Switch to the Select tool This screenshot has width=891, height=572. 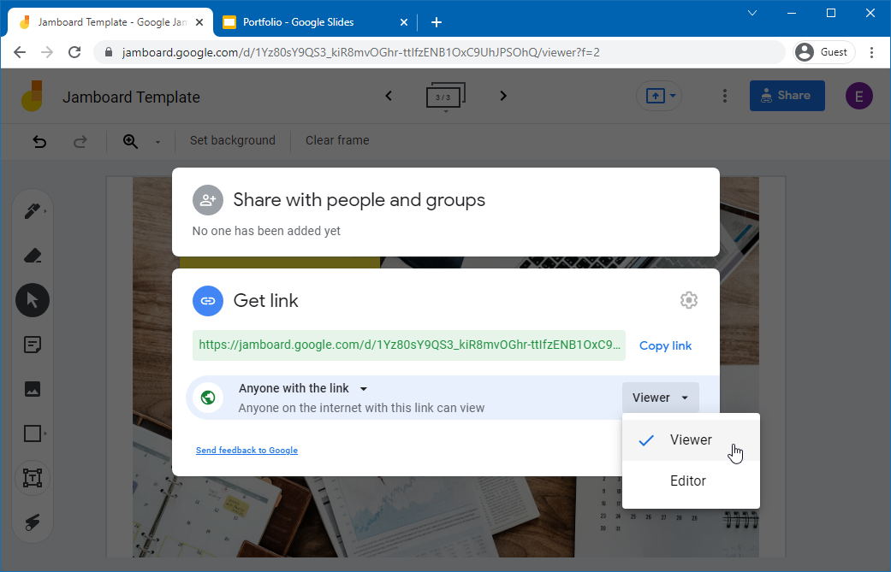tap(33, 300)
